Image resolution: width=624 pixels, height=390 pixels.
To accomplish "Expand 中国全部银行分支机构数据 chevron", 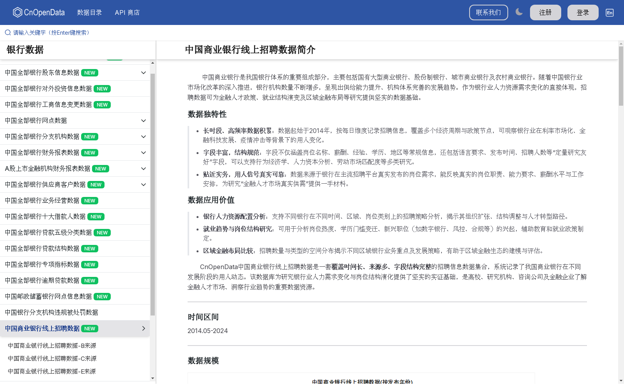I will [144, 136].
